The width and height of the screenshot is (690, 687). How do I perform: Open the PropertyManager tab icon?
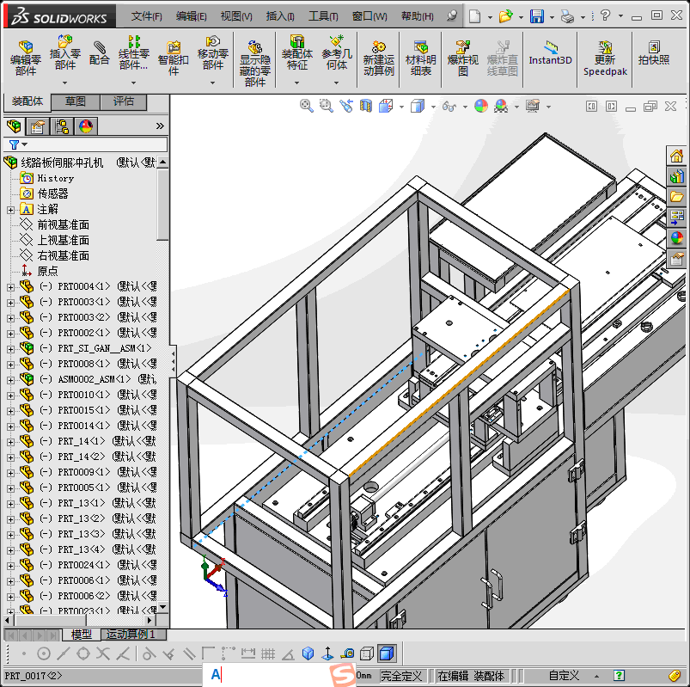pos(38,127)
